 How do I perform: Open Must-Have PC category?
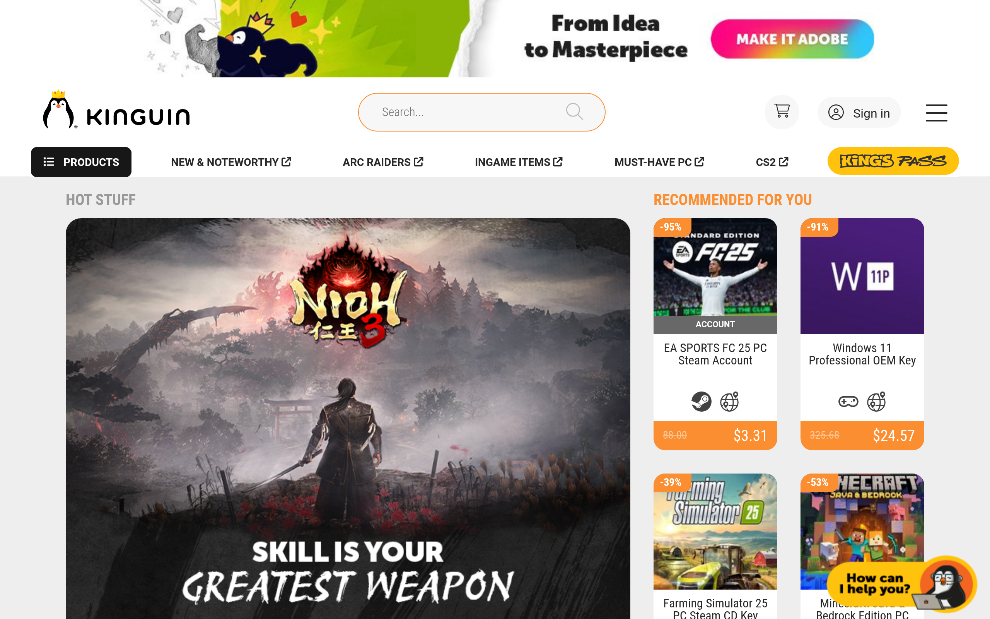point(659,162)
